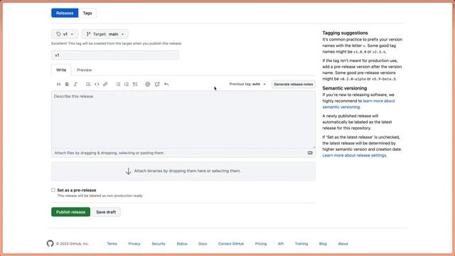Open the Blog footer link
The height and width of the screenshot is (256, 455).
[x=323, y=243]
